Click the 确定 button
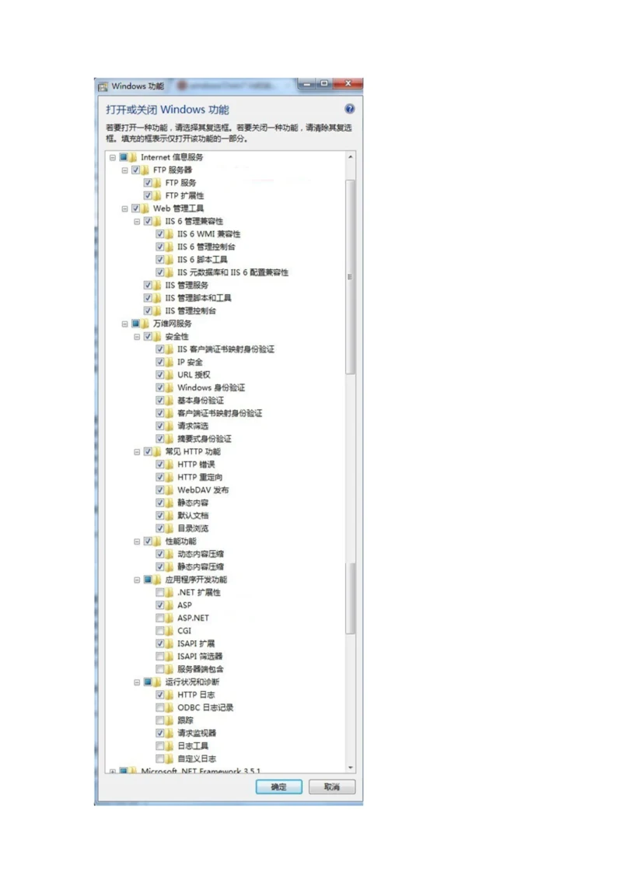 (279, 787)
